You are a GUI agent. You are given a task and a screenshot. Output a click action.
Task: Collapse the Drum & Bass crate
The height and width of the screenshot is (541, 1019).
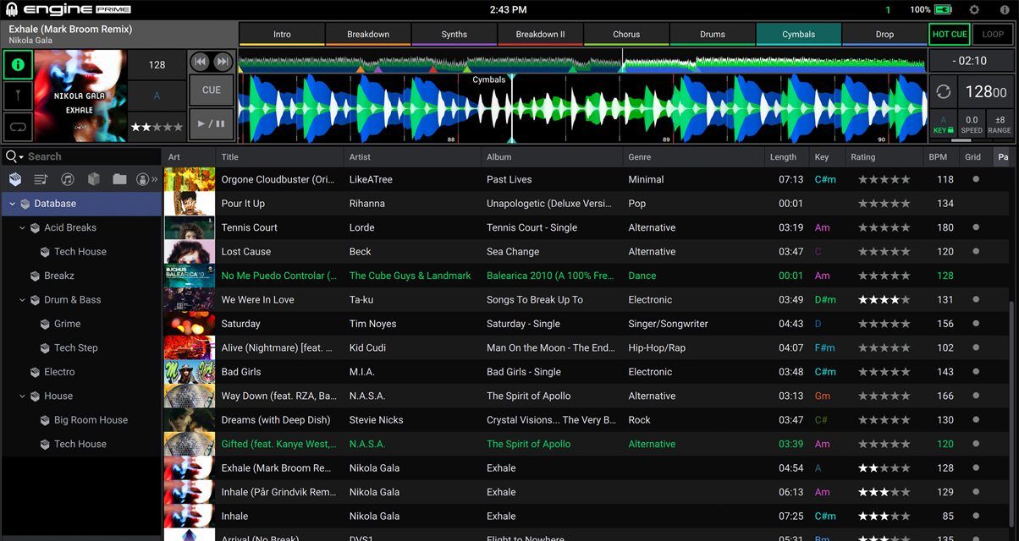coord(23,300)
